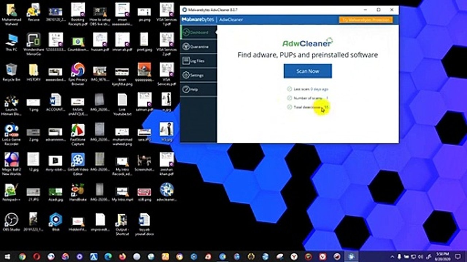Select the hussain.pdf file icon
Screen dimensions: 467x262
(x=100, y=42)
